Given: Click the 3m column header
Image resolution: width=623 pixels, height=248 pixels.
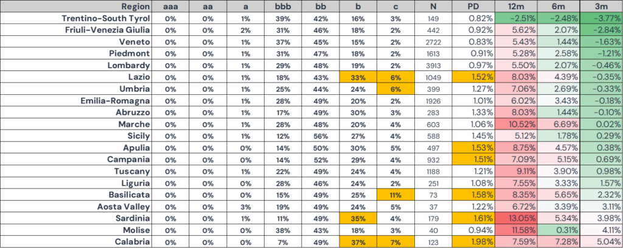Looking at the screenshot, I should (602, 6).
